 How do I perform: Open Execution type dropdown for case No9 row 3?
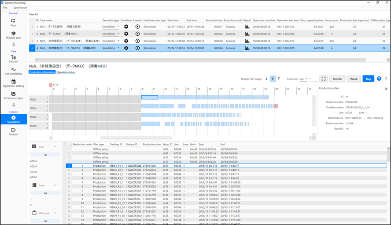tap(118, 41)
